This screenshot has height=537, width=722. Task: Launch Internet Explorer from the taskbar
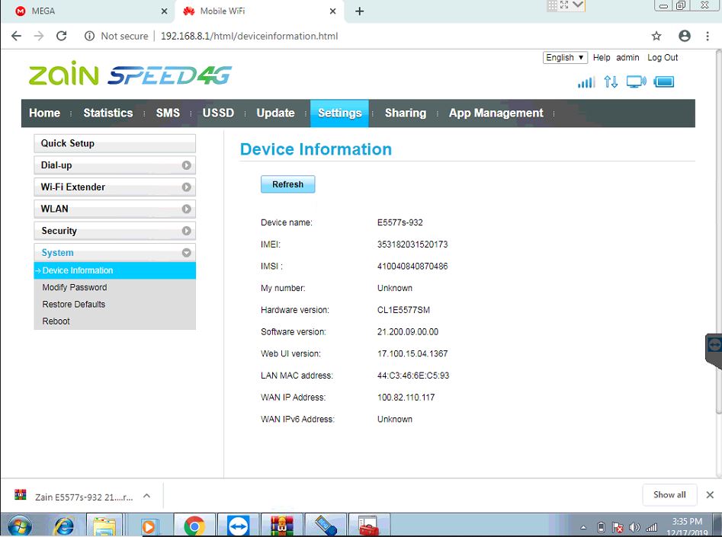64,526
